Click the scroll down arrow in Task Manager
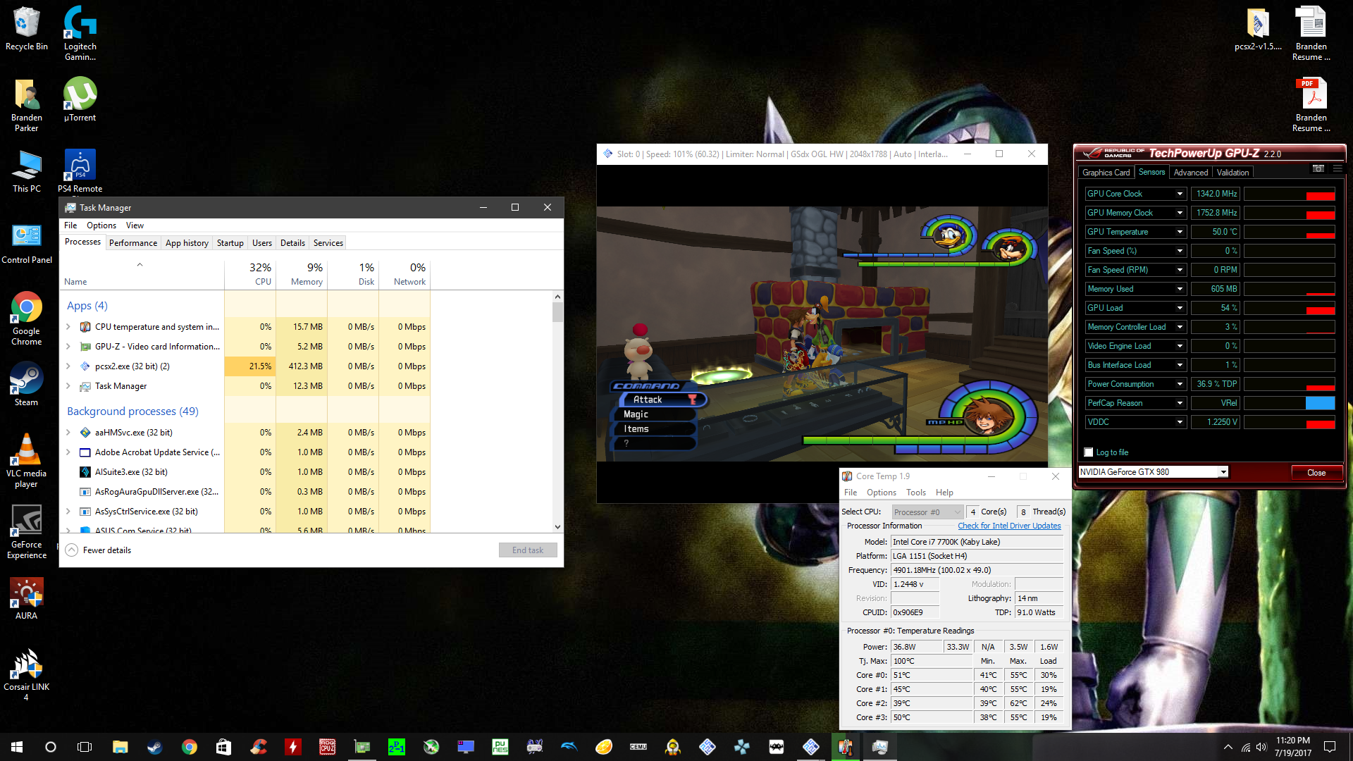This screenshot has height=761, width=1353. pos(557,526)
